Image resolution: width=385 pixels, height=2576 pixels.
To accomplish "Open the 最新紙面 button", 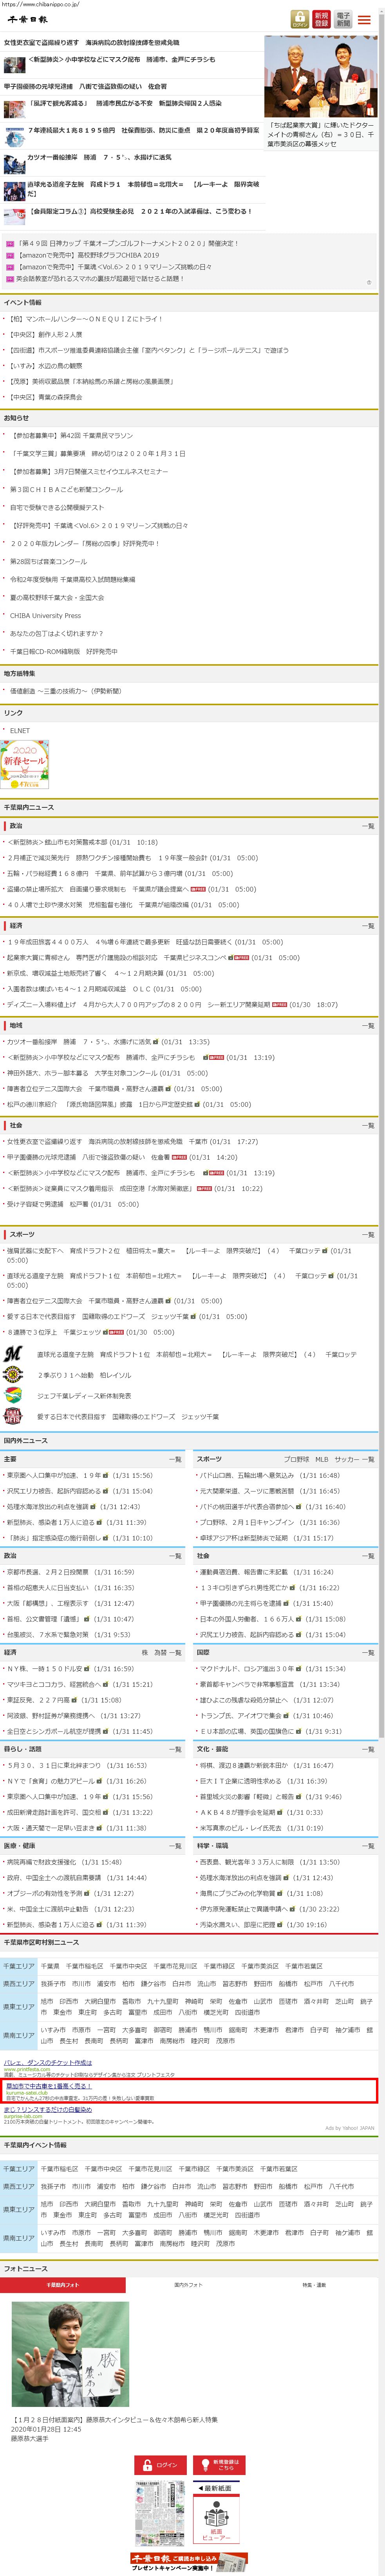I will pos(217,2488).
